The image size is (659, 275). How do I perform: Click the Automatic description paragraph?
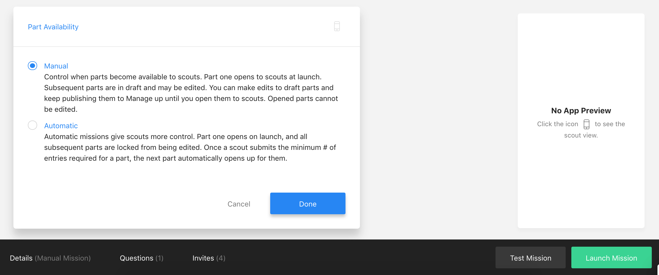(190, 147)
